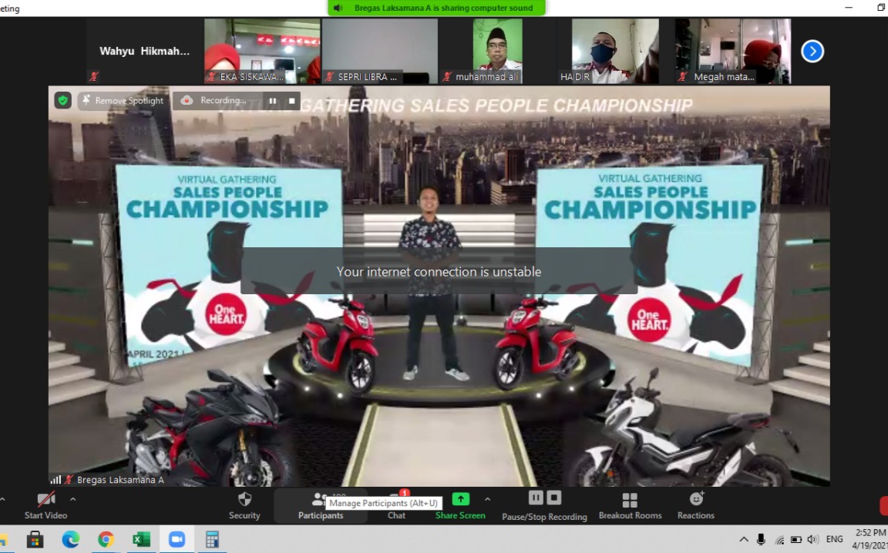This screenshot has height=553, width=888.
Task: Open Microsoft Edge from the taskbar
Action: (x=70, y=539)
